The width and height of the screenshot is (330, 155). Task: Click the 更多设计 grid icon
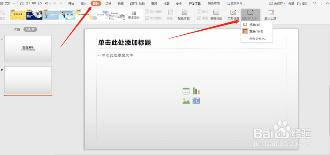click(134, 13)
